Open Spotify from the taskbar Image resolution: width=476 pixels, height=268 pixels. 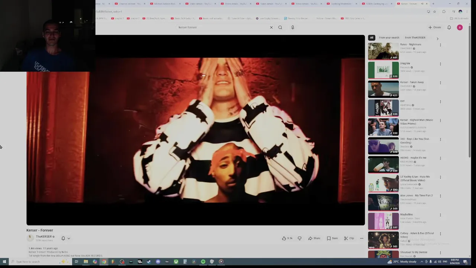pyautogui.click(x=203, y=262)
